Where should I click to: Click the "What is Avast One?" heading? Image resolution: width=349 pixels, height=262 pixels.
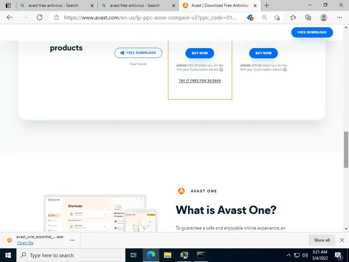(226, 210)
